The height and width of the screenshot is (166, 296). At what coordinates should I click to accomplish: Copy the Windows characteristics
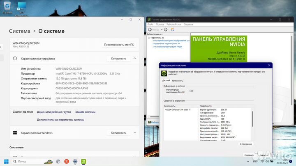tap(118, 133)
